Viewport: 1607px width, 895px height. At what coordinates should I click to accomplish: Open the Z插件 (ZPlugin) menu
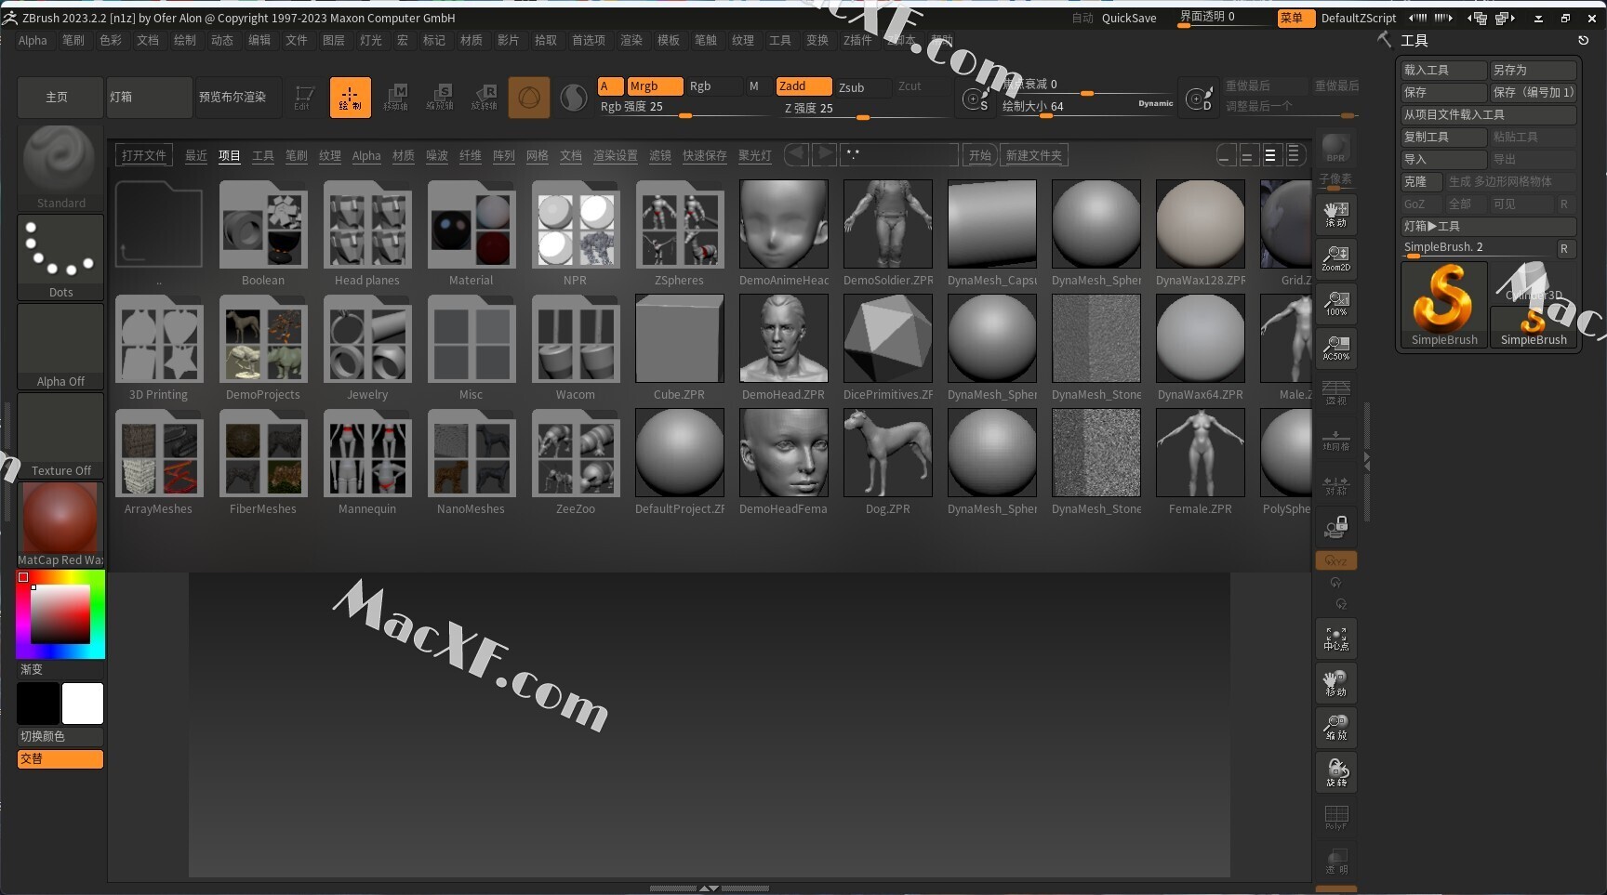(857, 40)
